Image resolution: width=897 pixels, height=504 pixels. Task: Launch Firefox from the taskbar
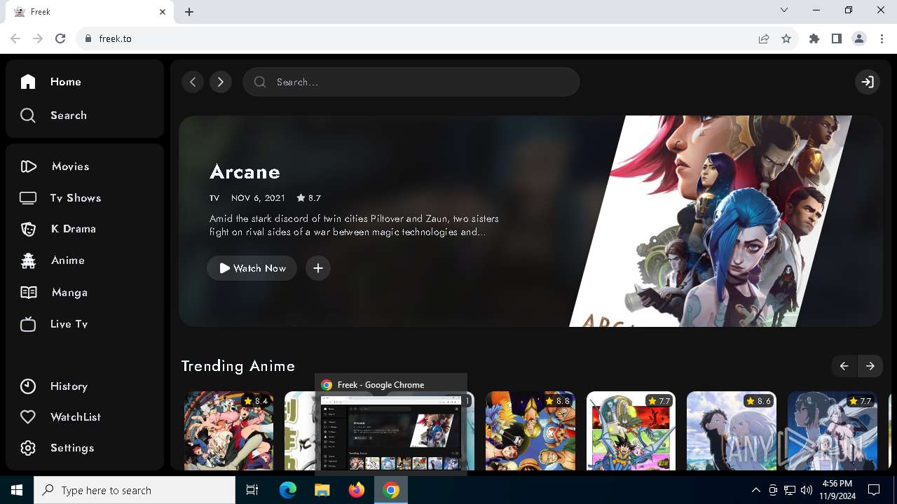pyautogui.click(x=357, y=490)
